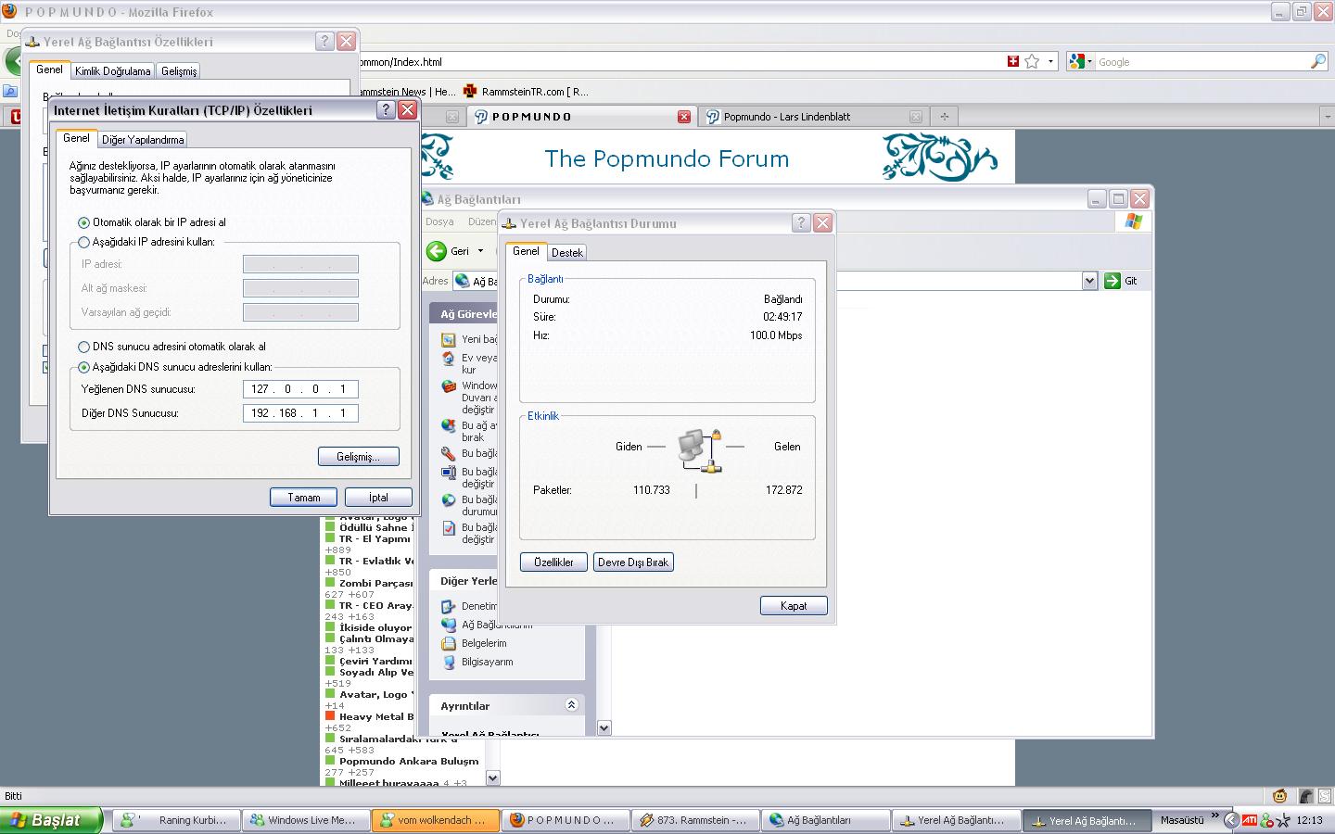
Task: Expand Masaüstü toolbar chevron on taskbar
Action: (1214, 815)
